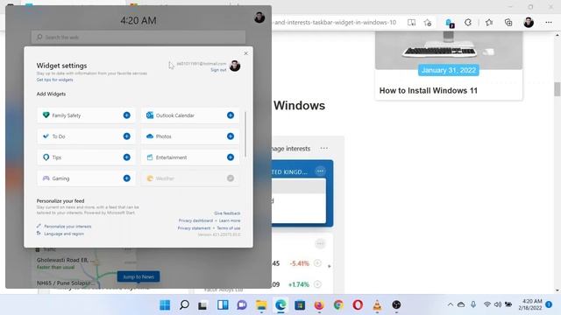Show hidden system tray icons
Image resolution: width=561 pixels, height=315 pixels.
[x=451, y=304]
